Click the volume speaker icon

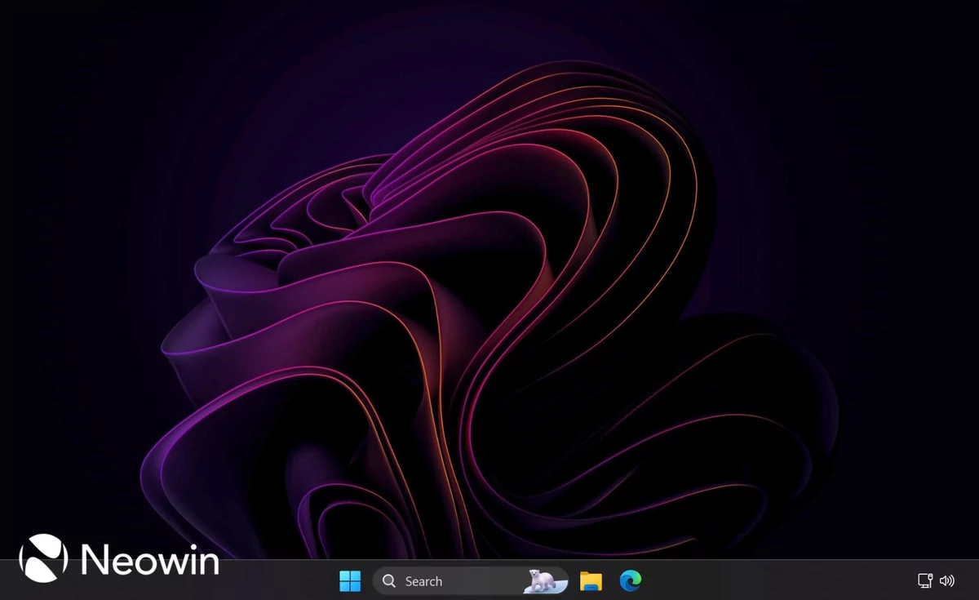[947, 581]
